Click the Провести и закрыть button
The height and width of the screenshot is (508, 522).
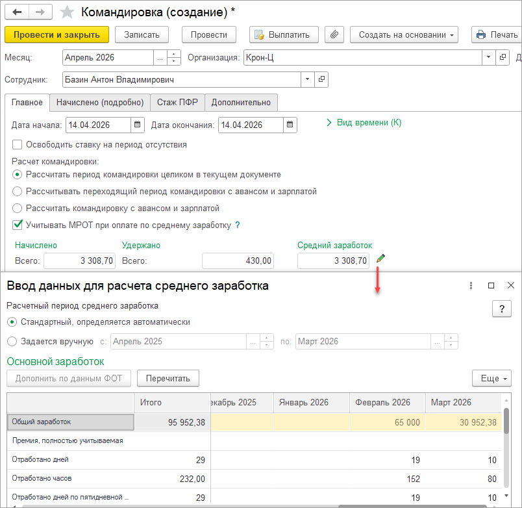tap(56, 34)
